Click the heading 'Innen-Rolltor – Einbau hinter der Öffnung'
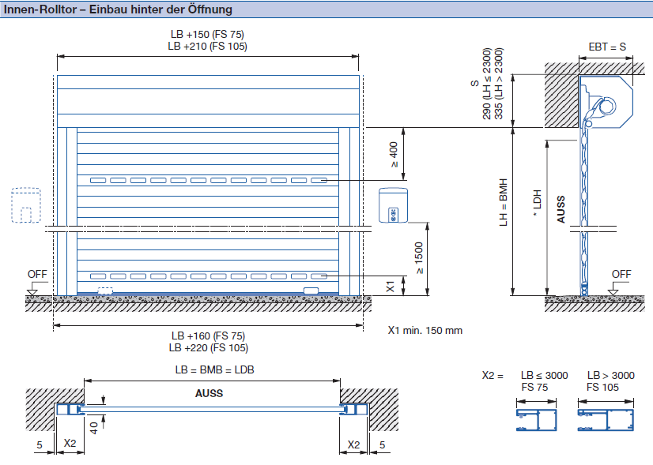This screenshot has height=465, width=653. tap(118, 9)
